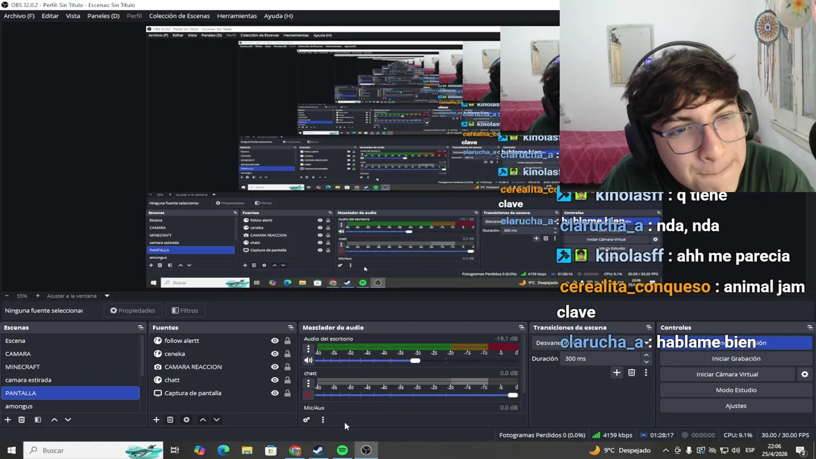Image resolution: width=816 pixels, height=459 pixels.
Task: Click the Filtros button below the preview
Action: point(185,310)
